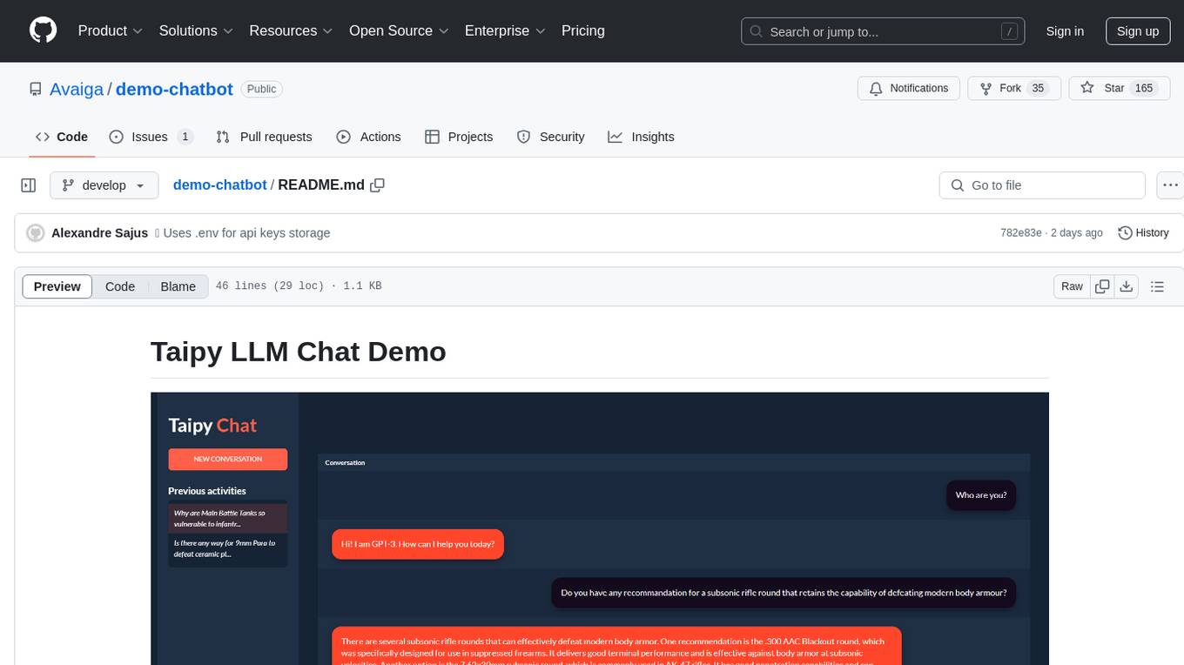Open the Raw file view
Screen dimensions: 1184x665
1072,286
